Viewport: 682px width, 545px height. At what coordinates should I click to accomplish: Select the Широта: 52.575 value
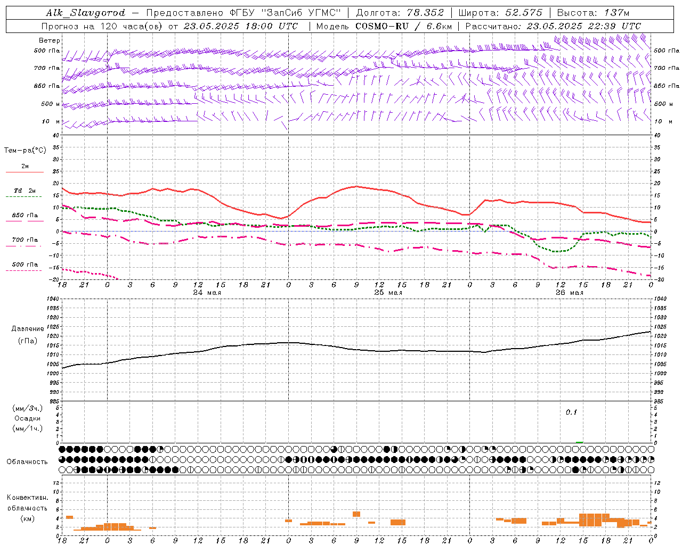(500, 13)
